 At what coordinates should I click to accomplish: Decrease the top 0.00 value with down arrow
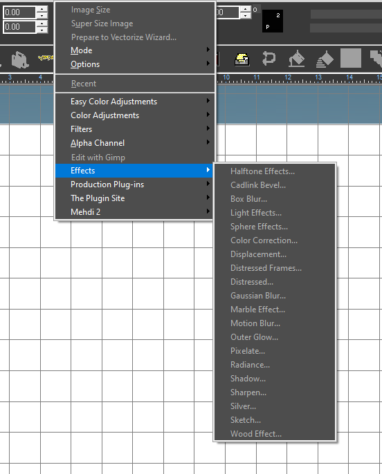tap(42, 16)
